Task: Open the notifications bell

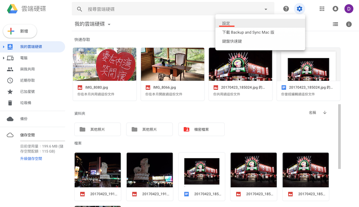Action: point(335,8)
